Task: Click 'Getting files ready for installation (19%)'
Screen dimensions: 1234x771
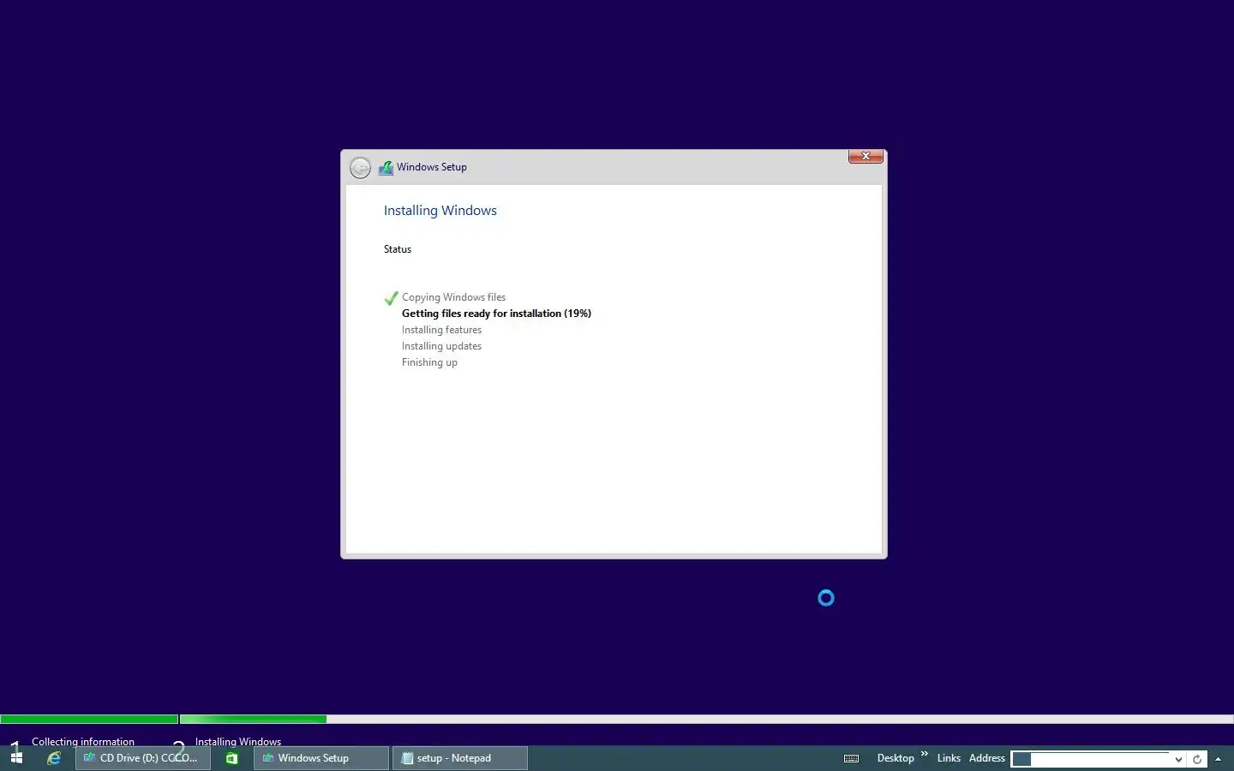Action: click(x=496, y=314)
